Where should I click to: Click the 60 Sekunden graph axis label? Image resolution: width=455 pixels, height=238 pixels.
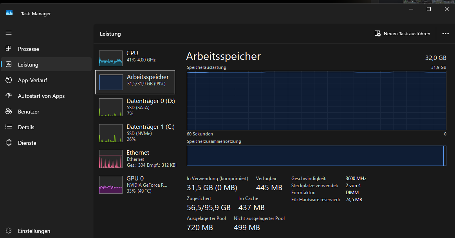(200, 134)
